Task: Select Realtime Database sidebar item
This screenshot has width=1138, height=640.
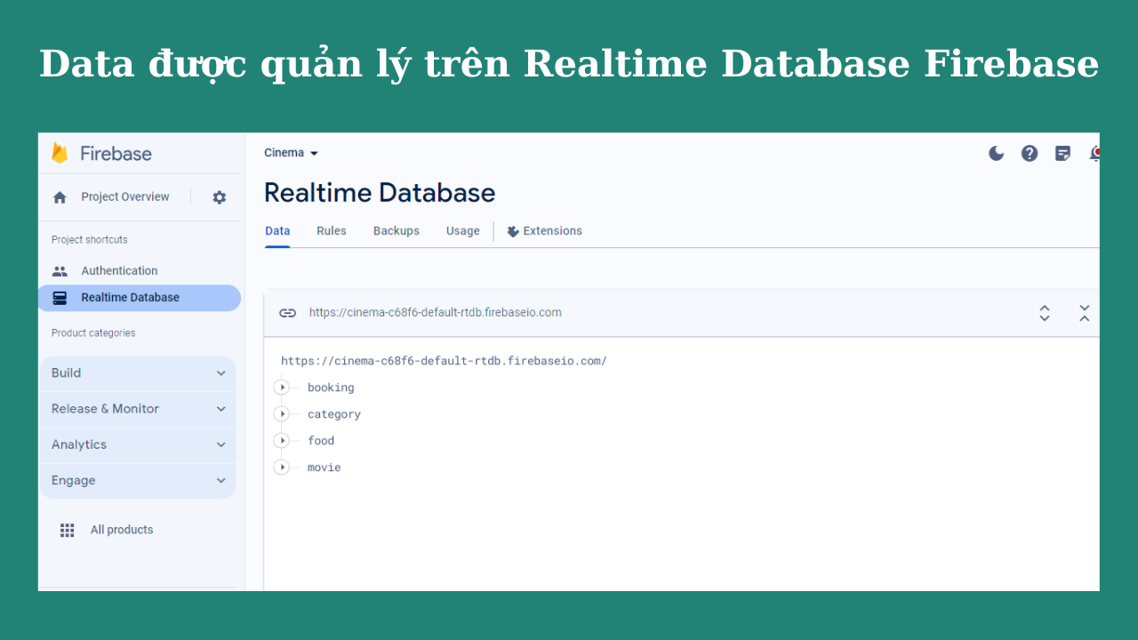Action: click(x=140, y=298)
